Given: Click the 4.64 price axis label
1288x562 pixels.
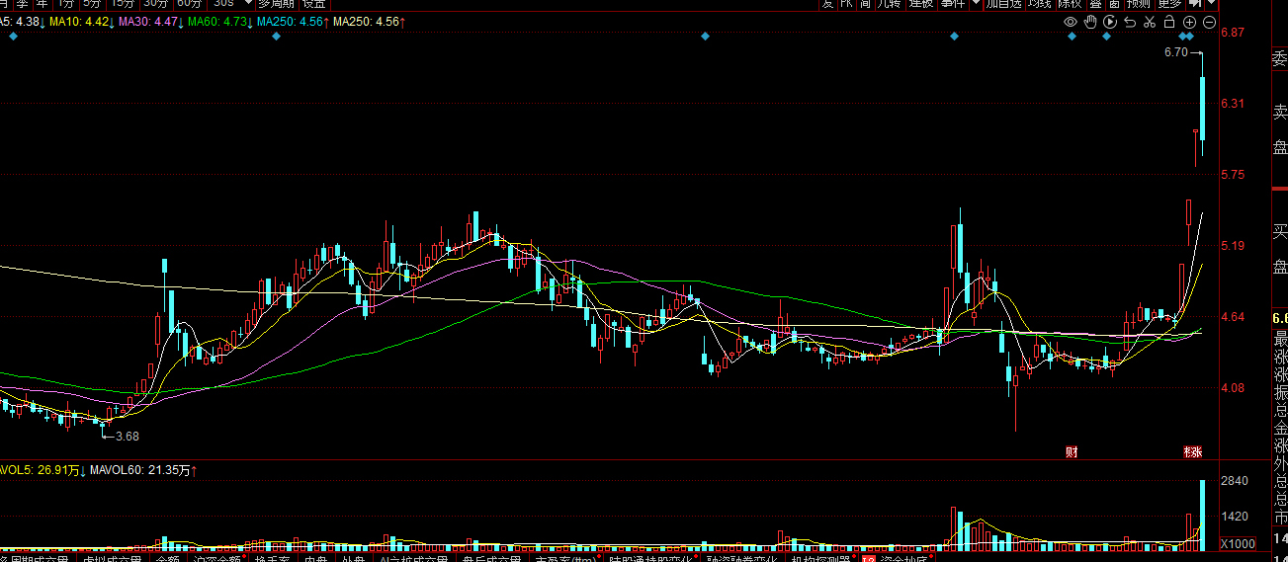Looking at the screenshot, I should click(1232, 317).
